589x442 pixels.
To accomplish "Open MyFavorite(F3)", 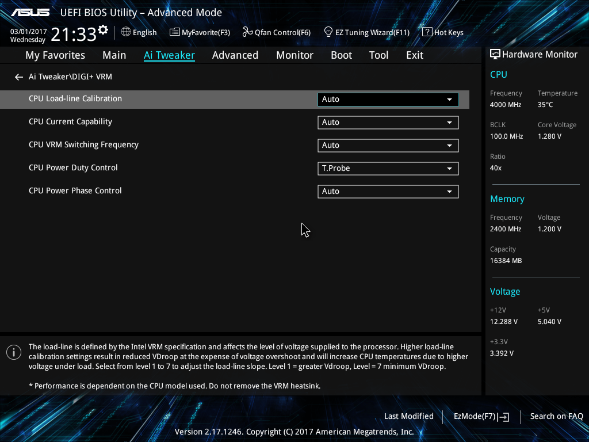I will click(206, 32).
